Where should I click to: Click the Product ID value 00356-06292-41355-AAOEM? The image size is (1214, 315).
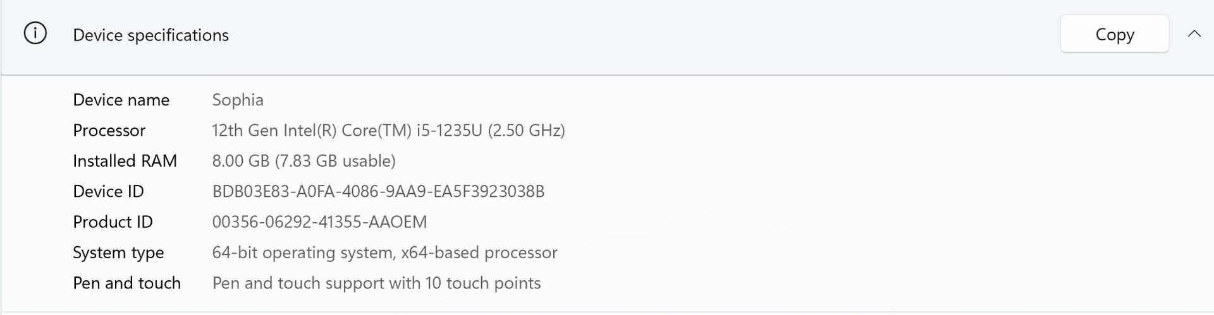coord(319,222)
